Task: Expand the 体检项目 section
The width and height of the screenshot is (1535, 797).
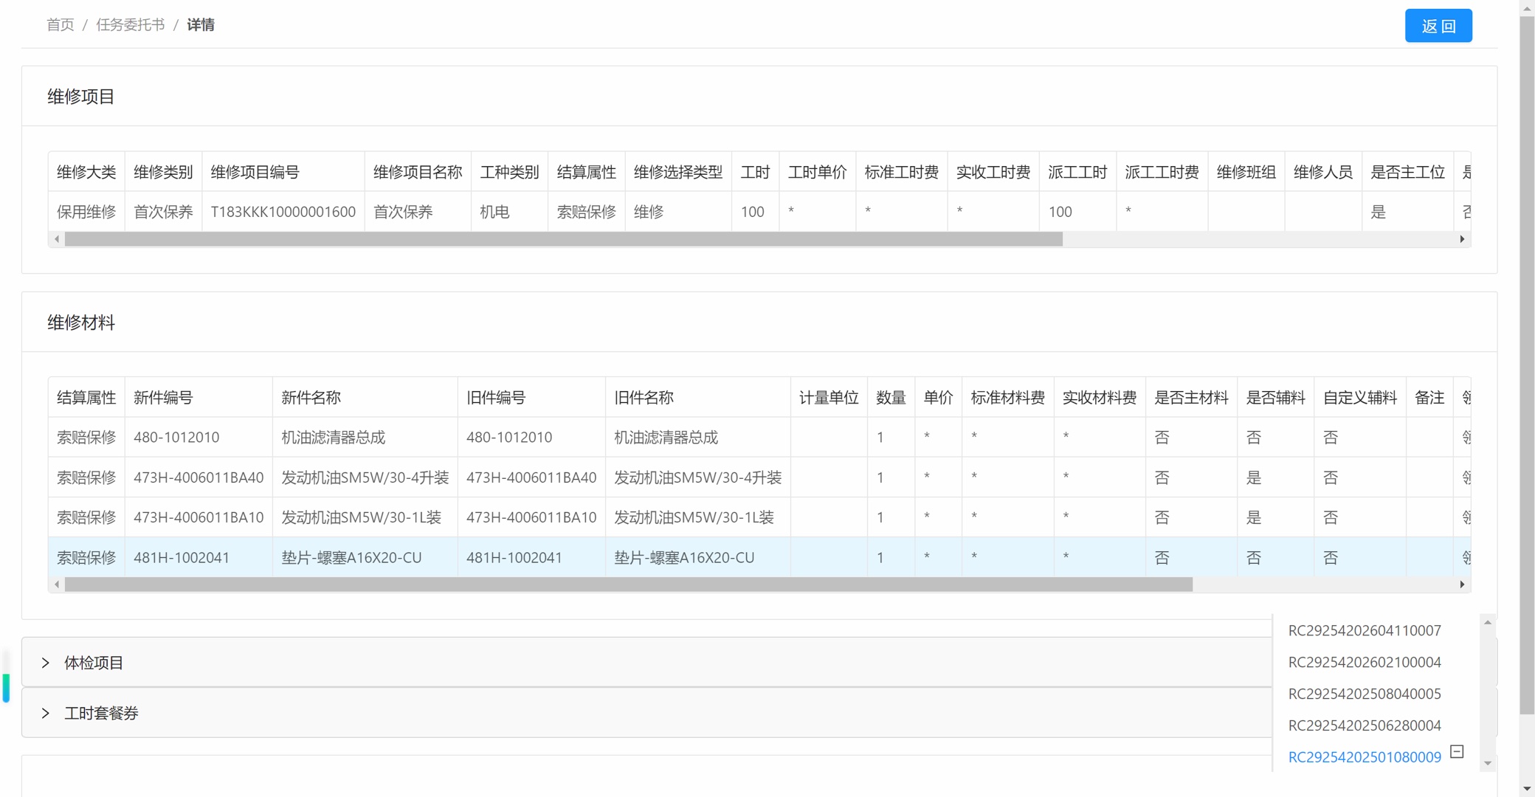Action: tap(646, 663)
